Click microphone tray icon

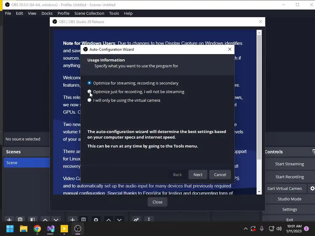point(262,229)
